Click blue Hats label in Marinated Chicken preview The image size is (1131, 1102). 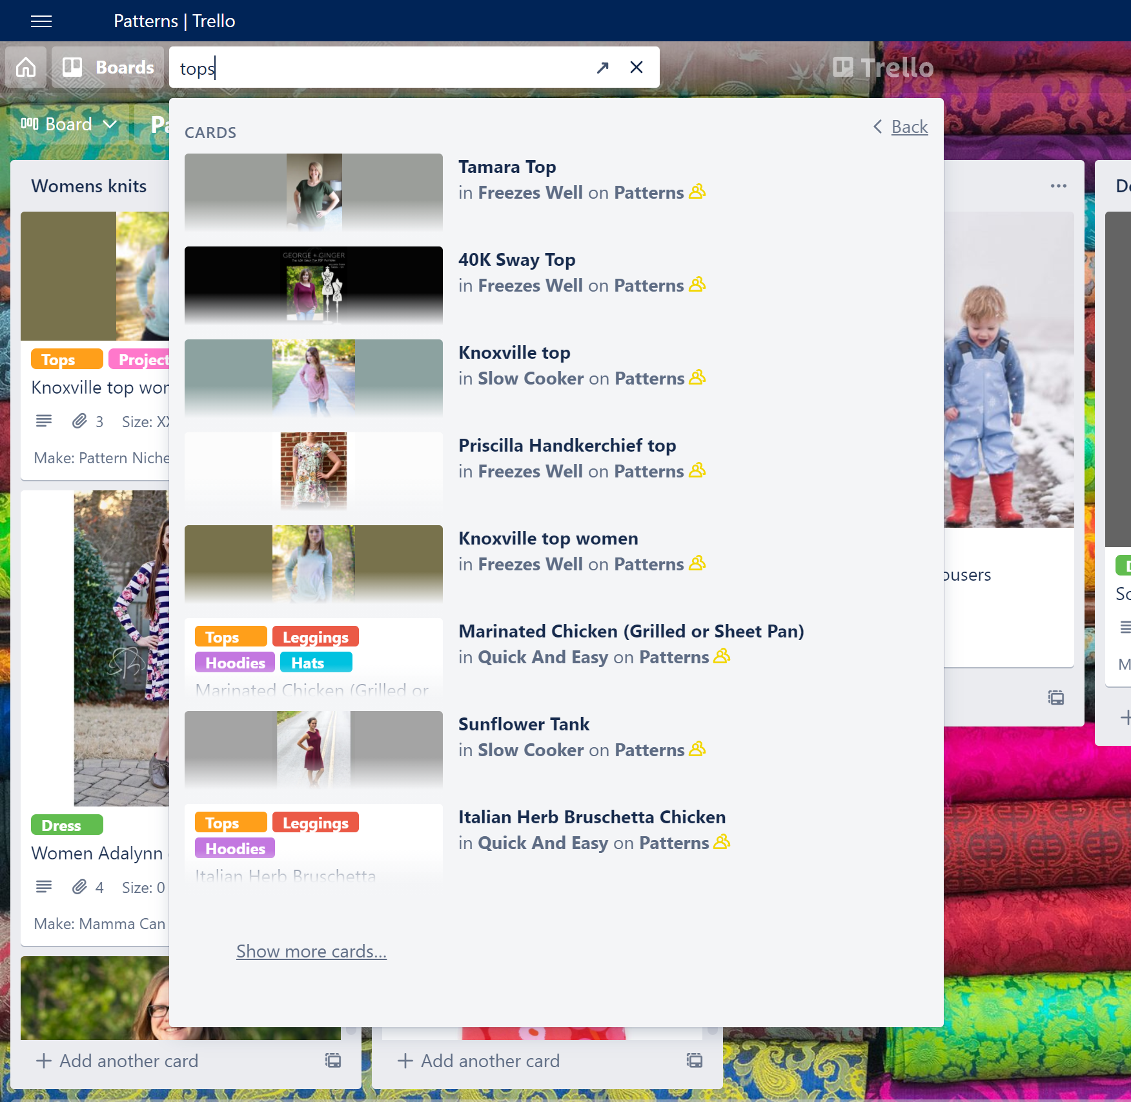[x=316, y=663]
